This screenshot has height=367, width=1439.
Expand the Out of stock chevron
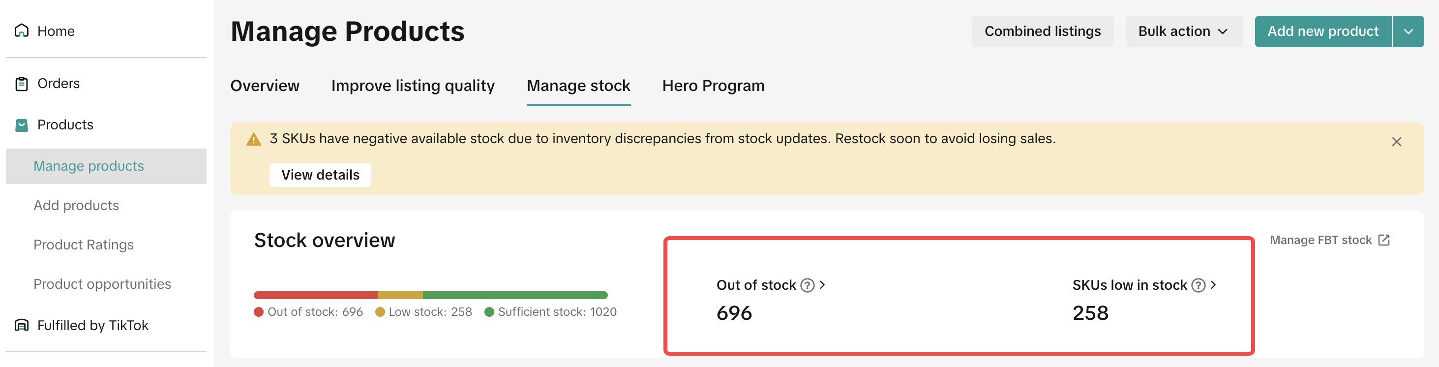pyautogui.click(x=822, y=285)
